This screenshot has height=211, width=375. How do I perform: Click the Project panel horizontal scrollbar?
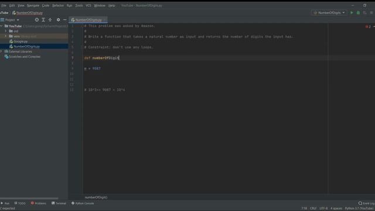coord(29,198)
